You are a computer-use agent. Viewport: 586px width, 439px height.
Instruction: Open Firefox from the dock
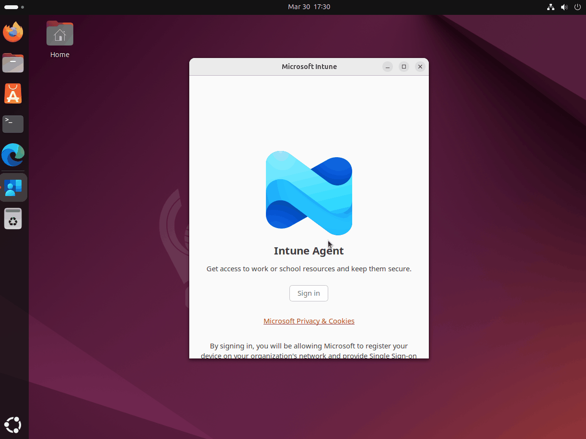tap(13, 32)
